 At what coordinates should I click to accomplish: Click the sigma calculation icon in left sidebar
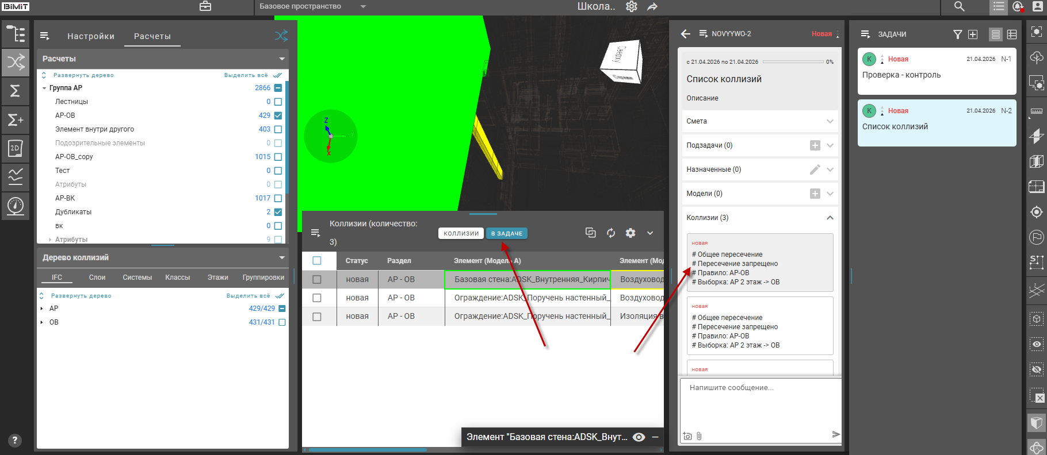click(x=16, y=91)
